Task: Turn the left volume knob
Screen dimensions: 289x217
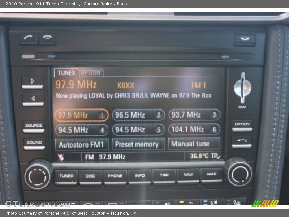Action: (38, 176)
